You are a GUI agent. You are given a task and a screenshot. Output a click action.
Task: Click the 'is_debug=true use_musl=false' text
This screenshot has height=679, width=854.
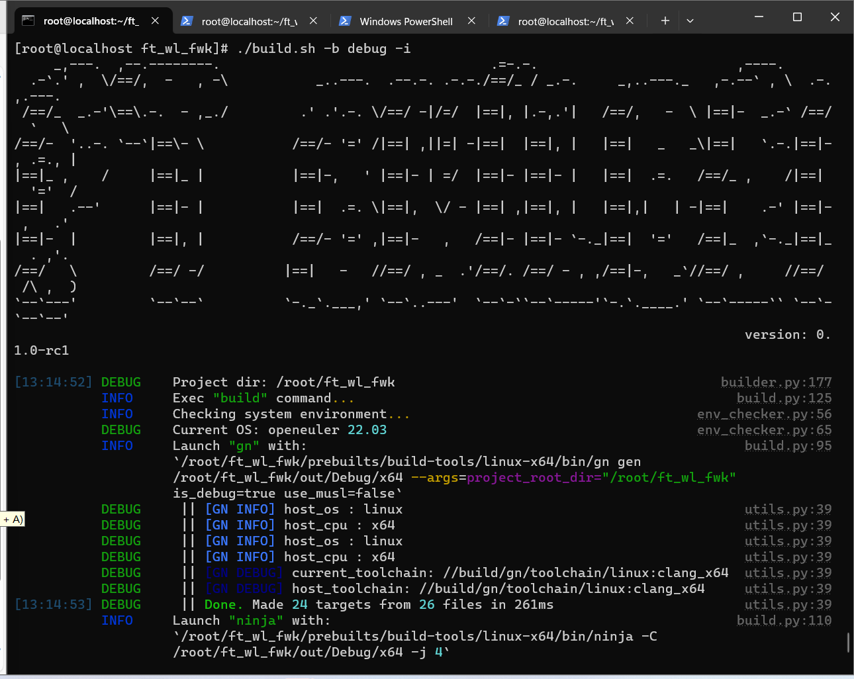pos(287,493)
